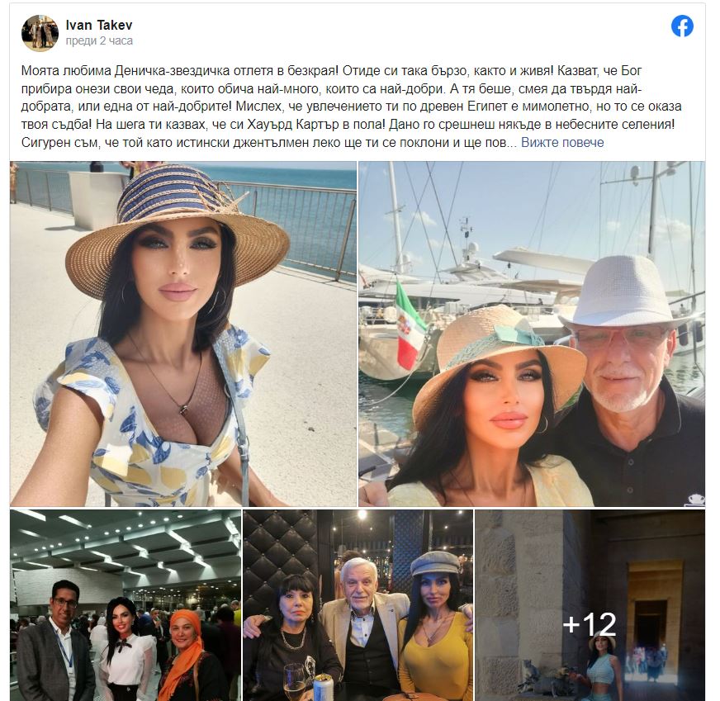View the +12 more photos overlay
720x701 pixels.
click(x=590, y=605)
